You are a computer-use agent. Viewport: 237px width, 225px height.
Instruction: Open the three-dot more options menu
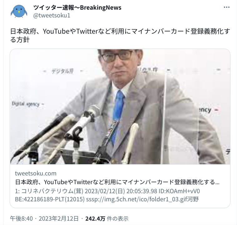[227, 7]
